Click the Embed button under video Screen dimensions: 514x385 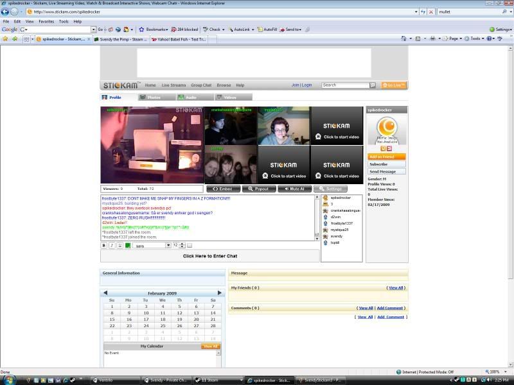[x=223, y=189]
